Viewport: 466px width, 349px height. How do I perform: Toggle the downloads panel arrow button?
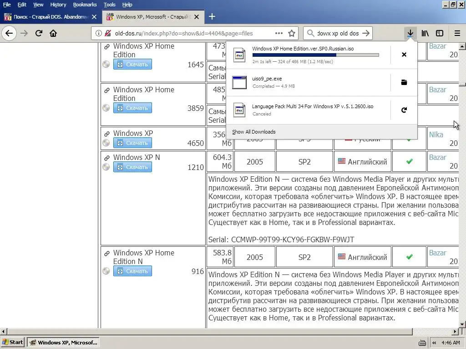point(410,33)
